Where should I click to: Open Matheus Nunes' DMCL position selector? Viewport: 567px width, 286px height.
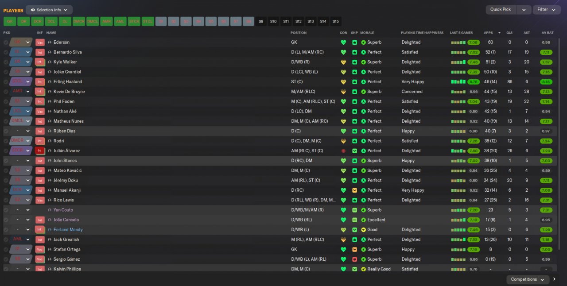[x=21, y=121]
